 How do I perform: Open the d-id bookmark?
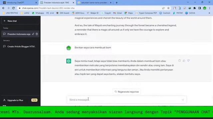50,13
